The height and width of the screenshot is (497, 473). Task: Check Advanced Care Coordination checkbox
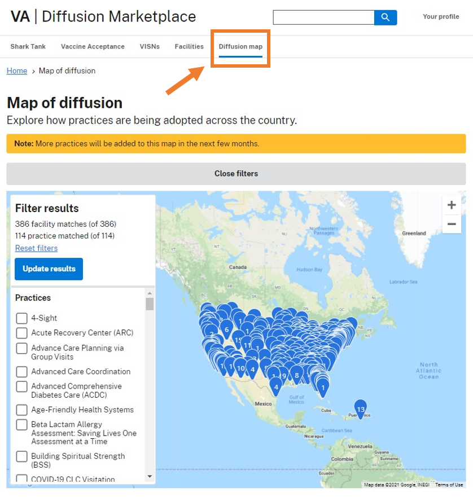coord(21,372)
